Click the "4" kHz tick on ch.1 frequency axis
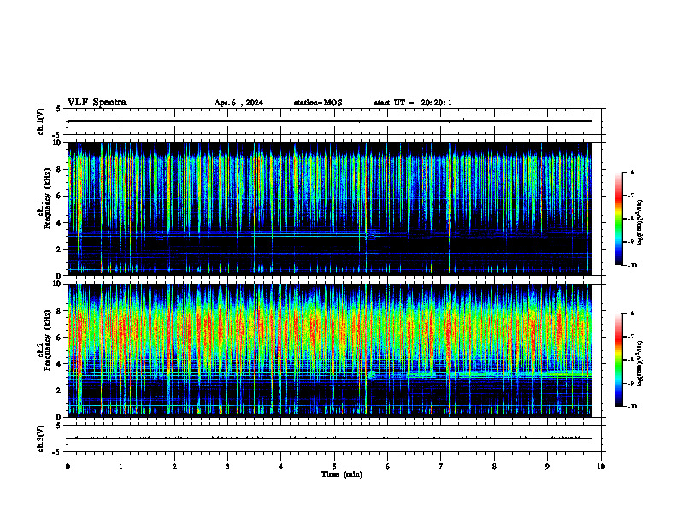The width and height of the screenshot is (677, 523). (60, 223)
